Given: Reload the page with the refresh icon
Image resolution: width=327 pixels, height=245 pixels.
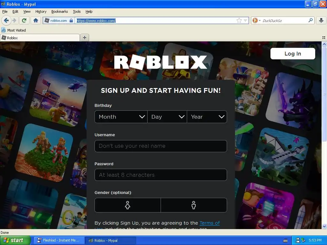Looking at the screenshot, I should 24,20.
